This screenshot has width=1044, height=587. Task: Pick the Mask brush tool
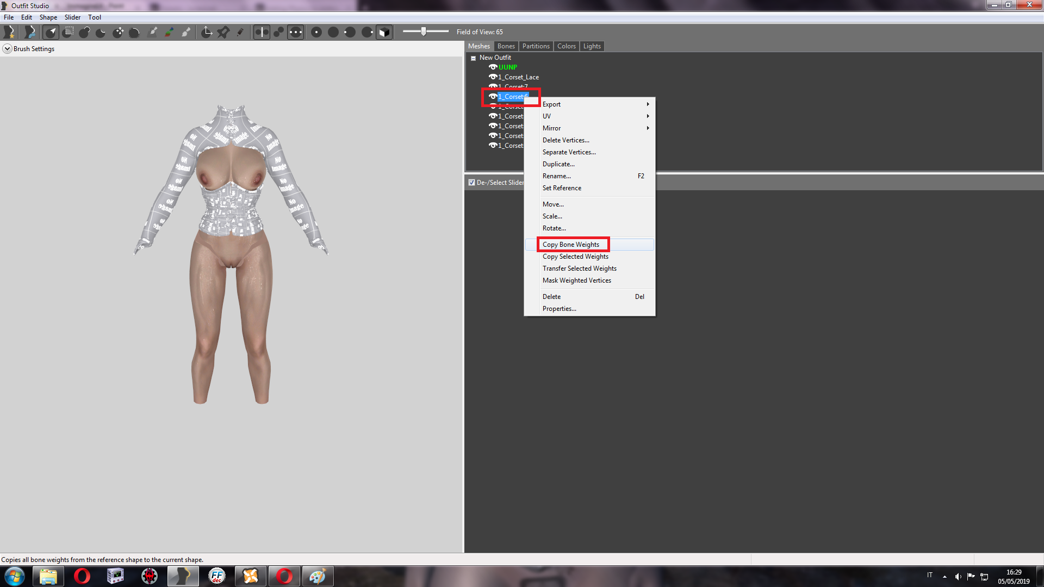[x=68, y=32]
